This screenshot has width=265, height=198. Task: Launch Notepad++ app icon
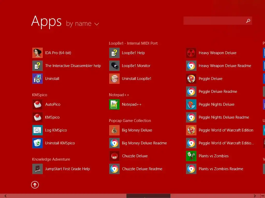114,104
